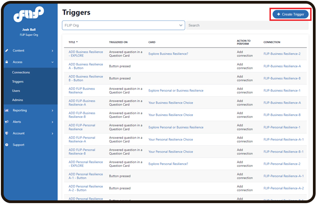The image size is (317, 204).
Task: Click the plus icon on Create Trigger
Action: [279, 14]
